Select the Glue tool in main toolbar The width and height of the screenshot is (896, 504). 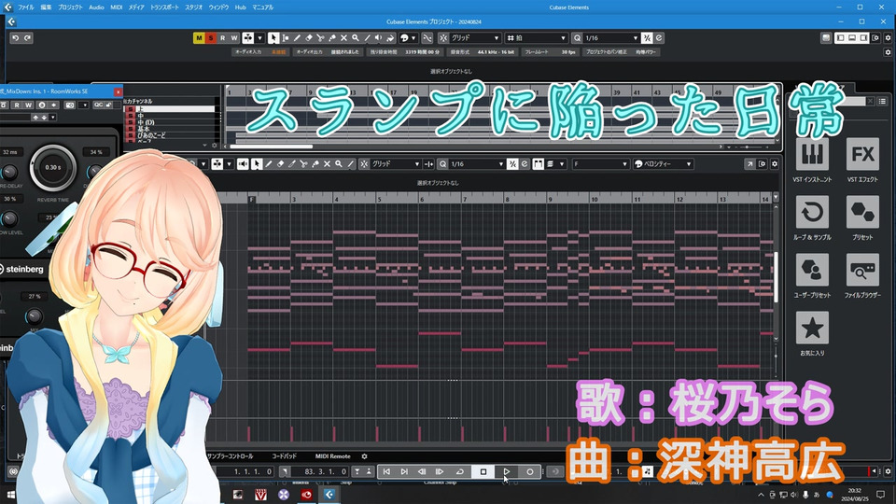[x=332, y=37]
